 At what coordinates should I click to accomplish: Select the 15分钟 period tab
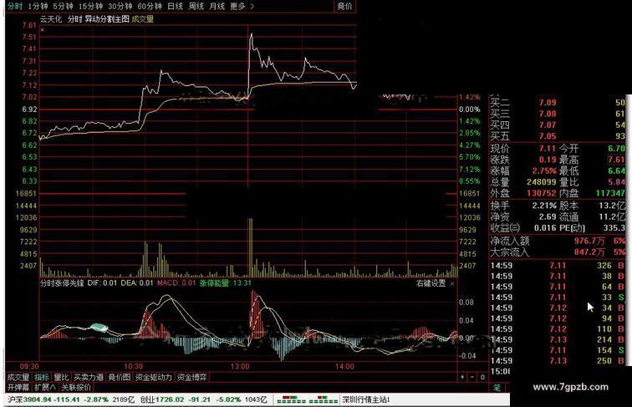[x=90, y=6]
